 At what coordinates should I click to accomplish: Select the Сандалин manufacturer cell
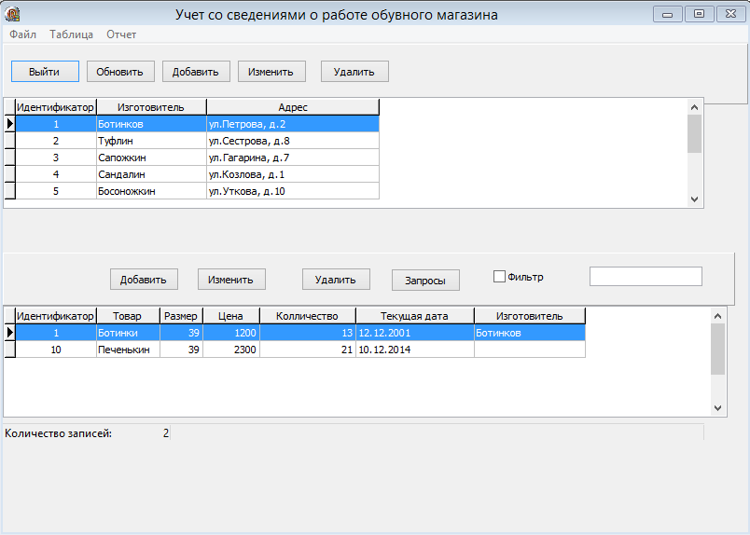tap(151, 174)
